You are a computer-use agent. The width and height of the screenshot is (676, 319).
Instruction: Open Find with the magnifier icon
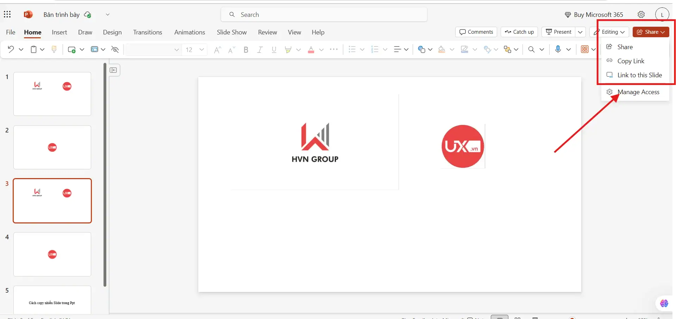(x=532, y=49)
